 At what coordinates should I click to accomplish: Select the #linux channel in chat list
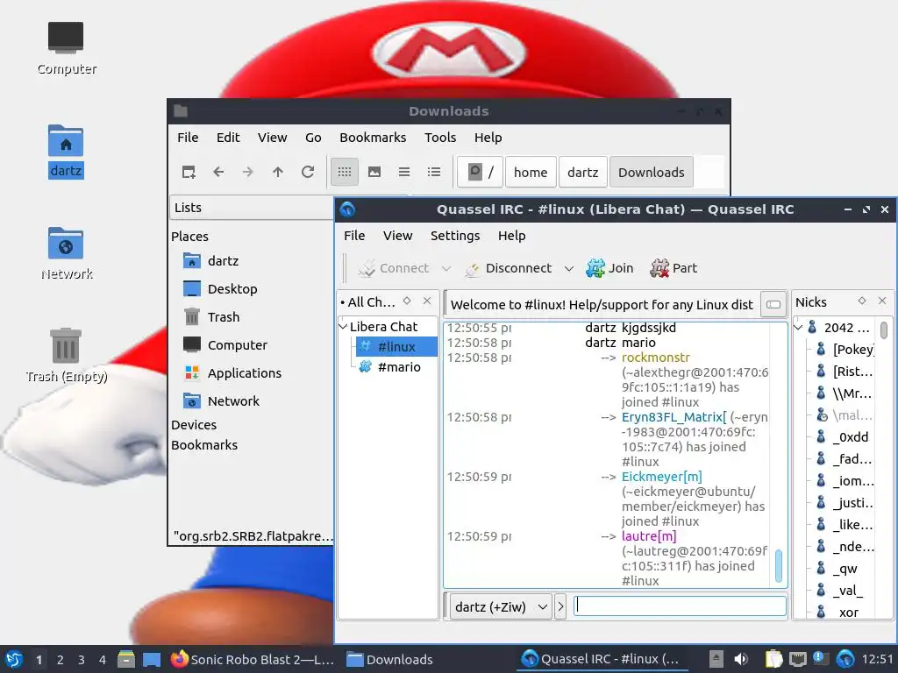click(x=396, y=346)
